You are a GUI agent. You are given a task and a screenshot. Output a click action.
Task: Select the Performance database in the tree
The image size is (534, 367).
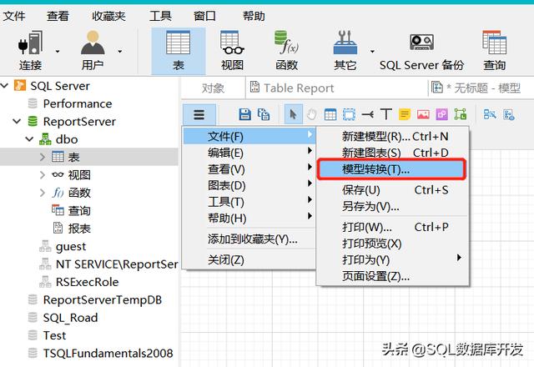(78, 103)
